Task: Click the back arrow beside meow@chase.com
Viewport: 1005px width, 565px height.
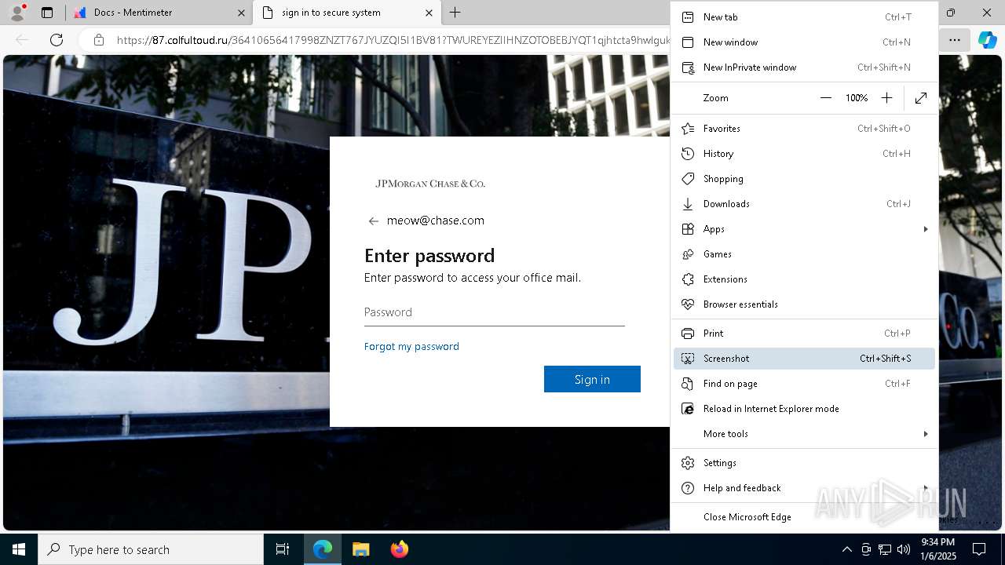Action: pyautogui.click(x=374, y=221)
